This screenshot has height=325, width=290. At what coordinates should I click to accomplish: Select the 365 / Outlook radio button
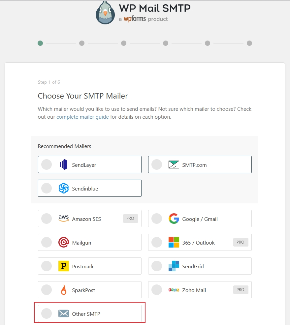[x=157, y=242]
